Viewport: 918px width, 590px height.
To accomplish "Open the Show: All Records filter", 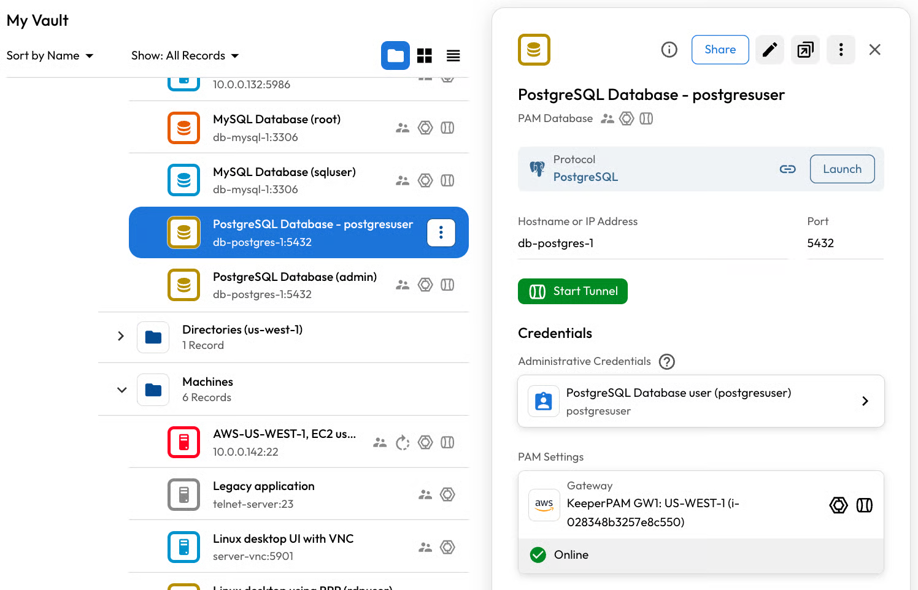I will (x=185, y=56).
